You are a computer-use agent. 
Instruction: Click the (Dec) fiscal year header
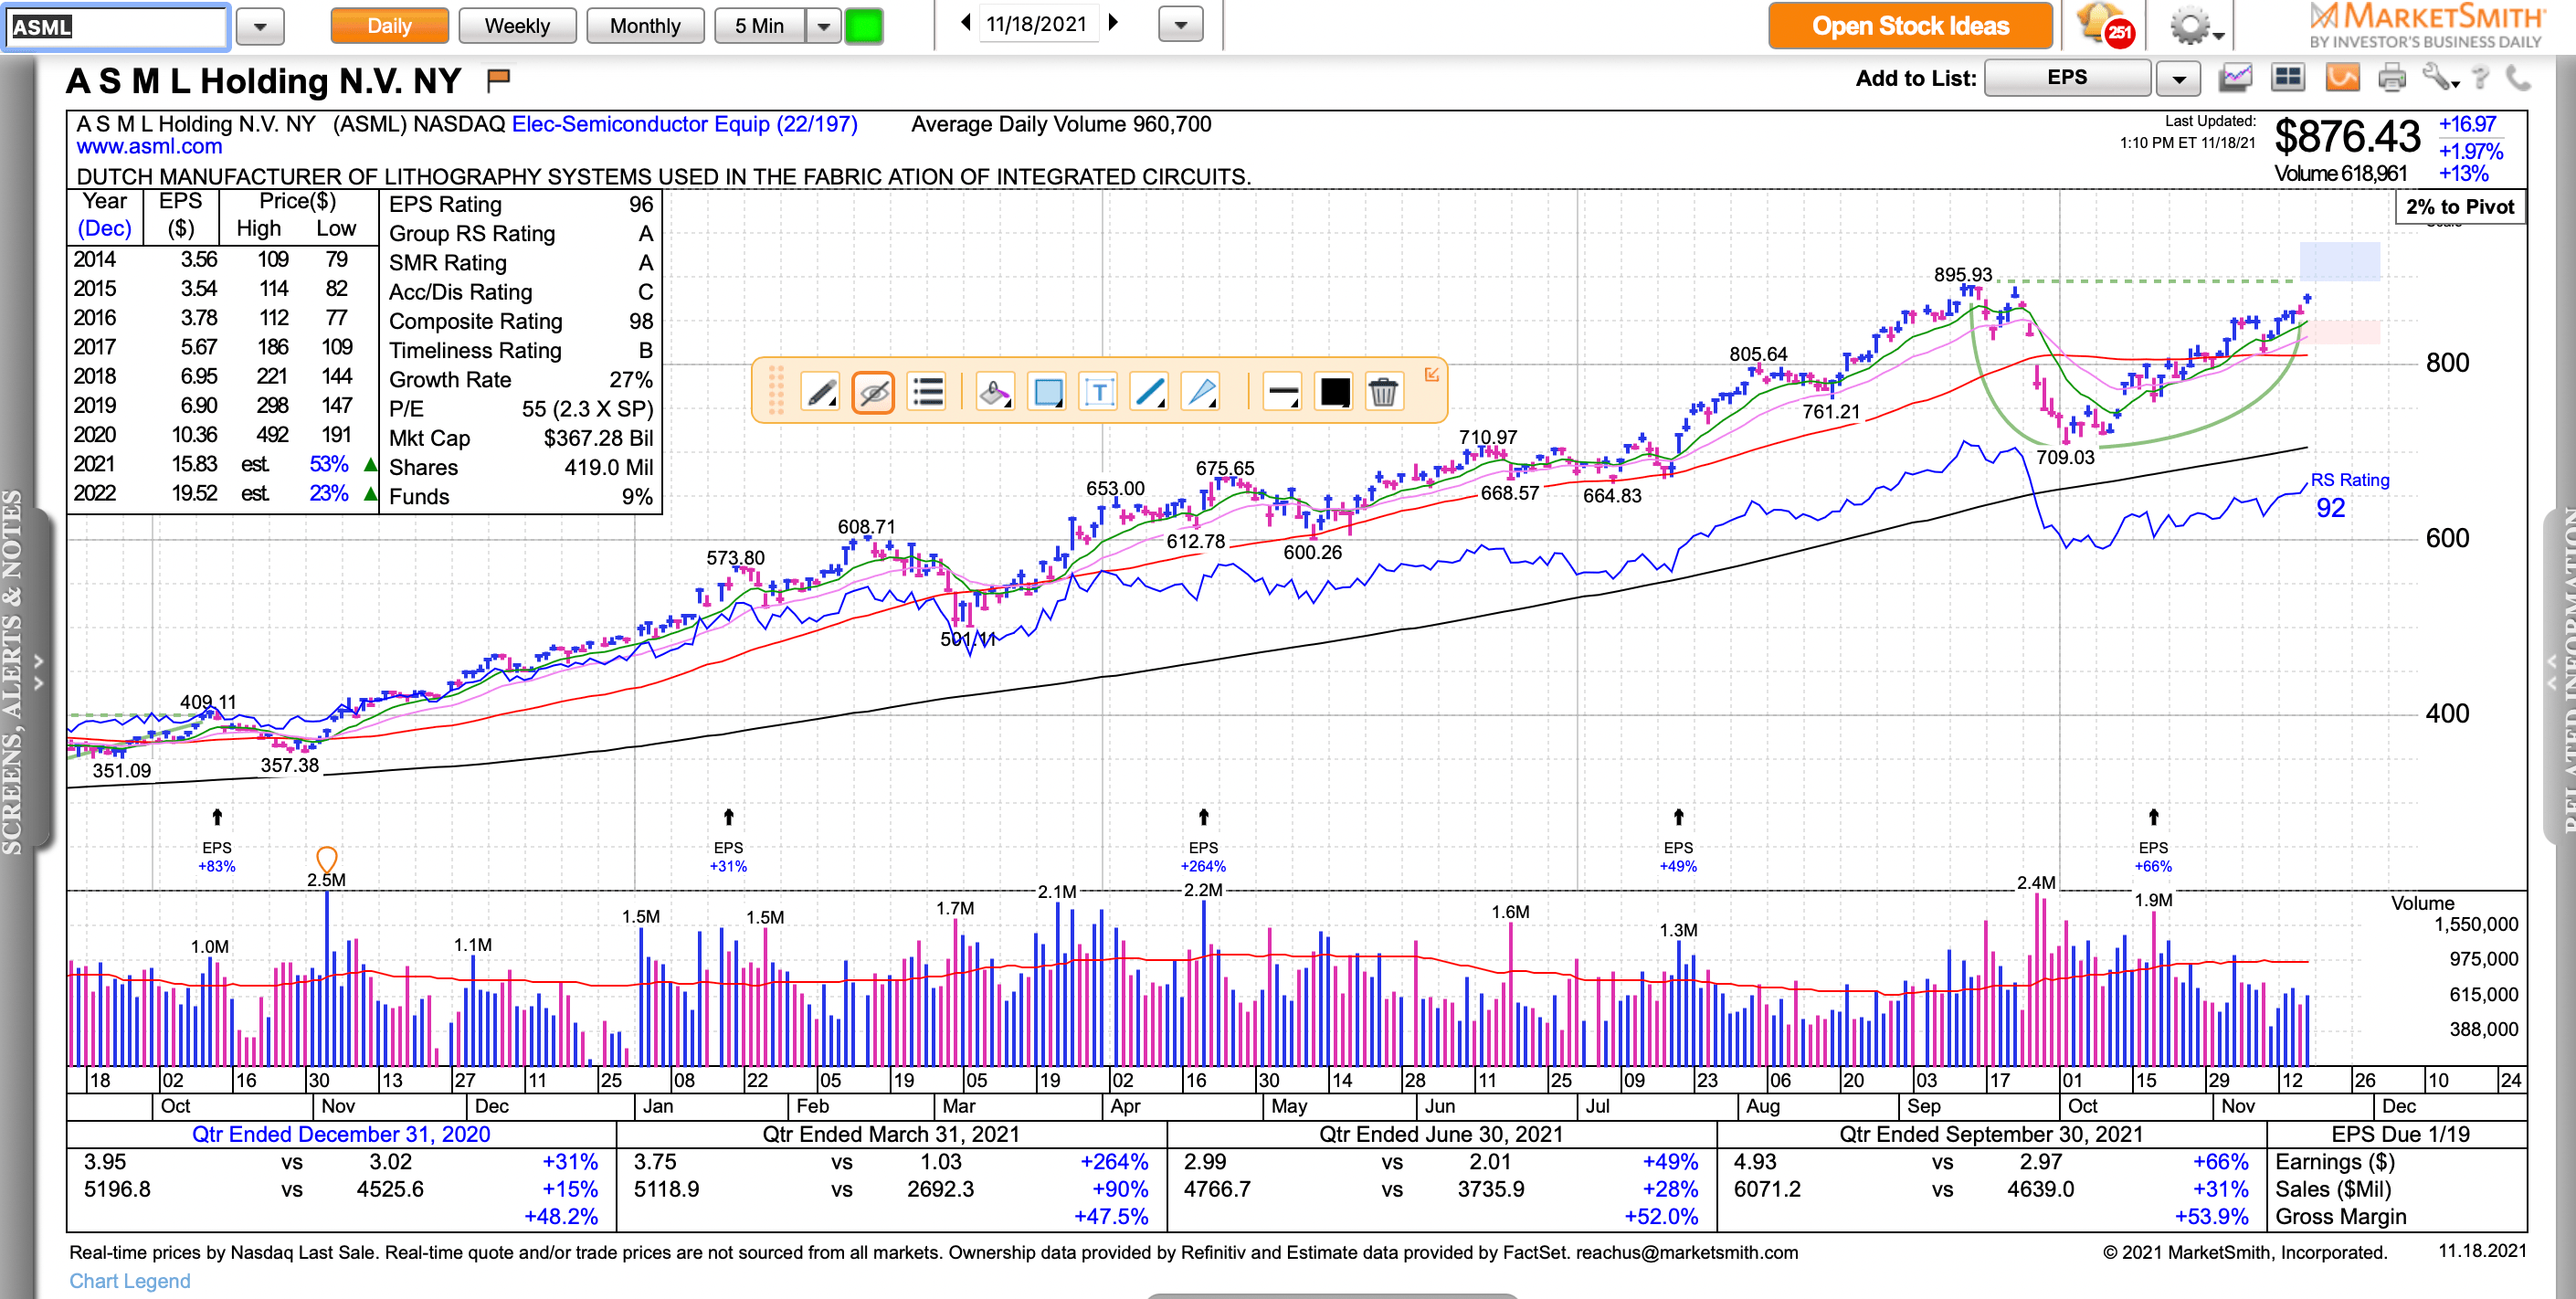click(104, 228)
